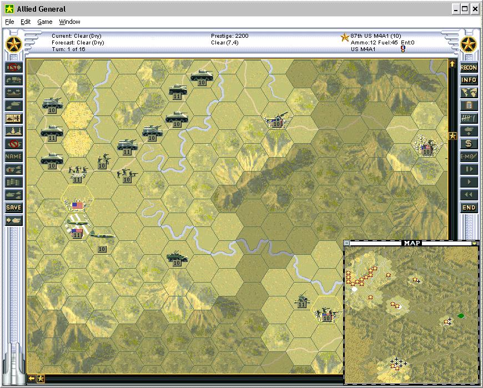
Task: Click the up arrow on map vertical scrollbar
Action: coord(452,64)
